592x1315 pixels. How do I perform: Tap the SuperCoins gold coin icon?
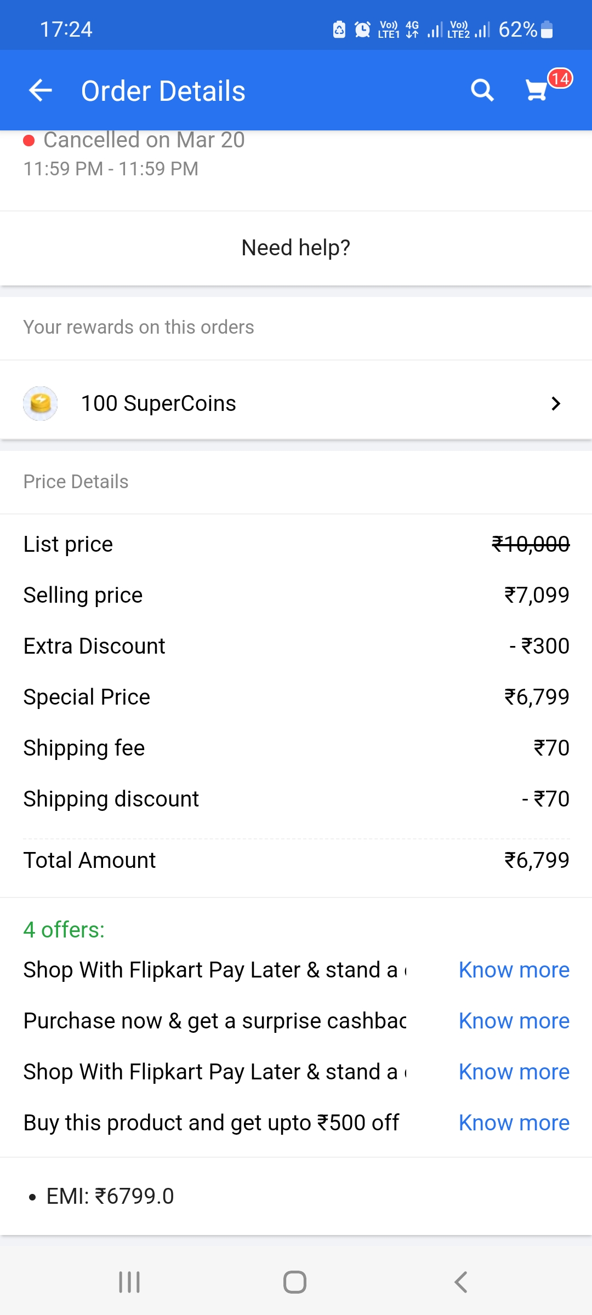(41, 404)
